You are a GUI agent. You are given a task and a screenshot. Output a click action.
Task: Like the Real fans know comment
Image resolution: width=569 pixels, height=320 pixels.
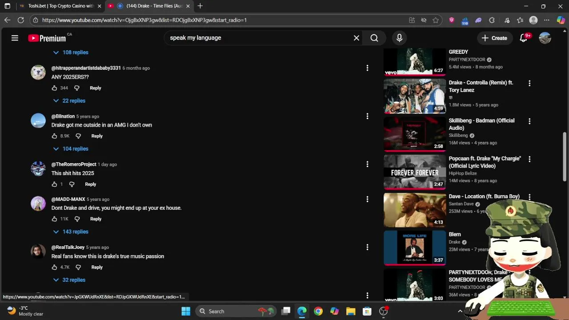[x=55, y=267]
